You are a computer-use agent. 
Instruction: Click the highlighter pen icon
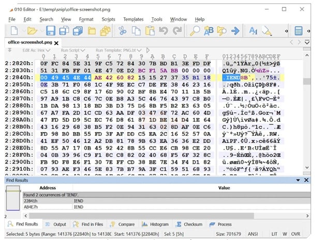(x=266, y=31)
